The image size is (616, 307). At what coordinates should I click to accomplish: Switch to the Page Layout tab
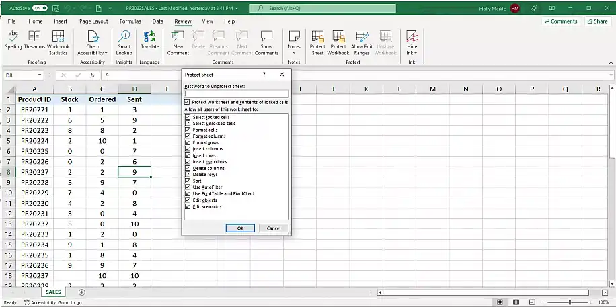pyautogui.click(x=93, y=21)
